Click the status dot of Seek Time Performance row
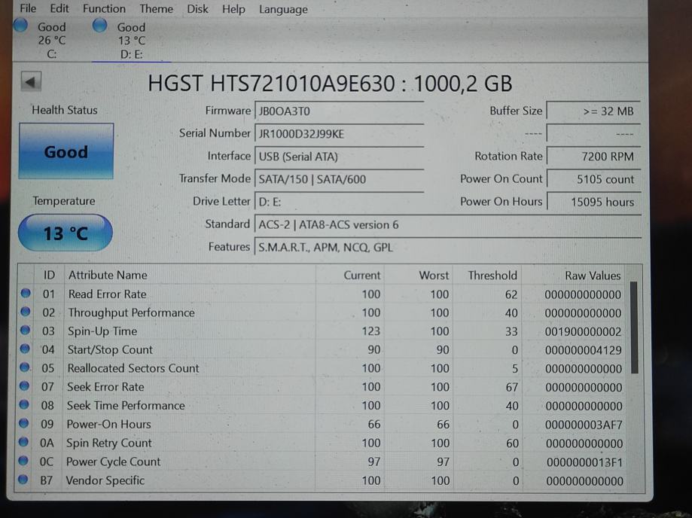This screenshot has height=518, width=692. [x=24, y=404]
